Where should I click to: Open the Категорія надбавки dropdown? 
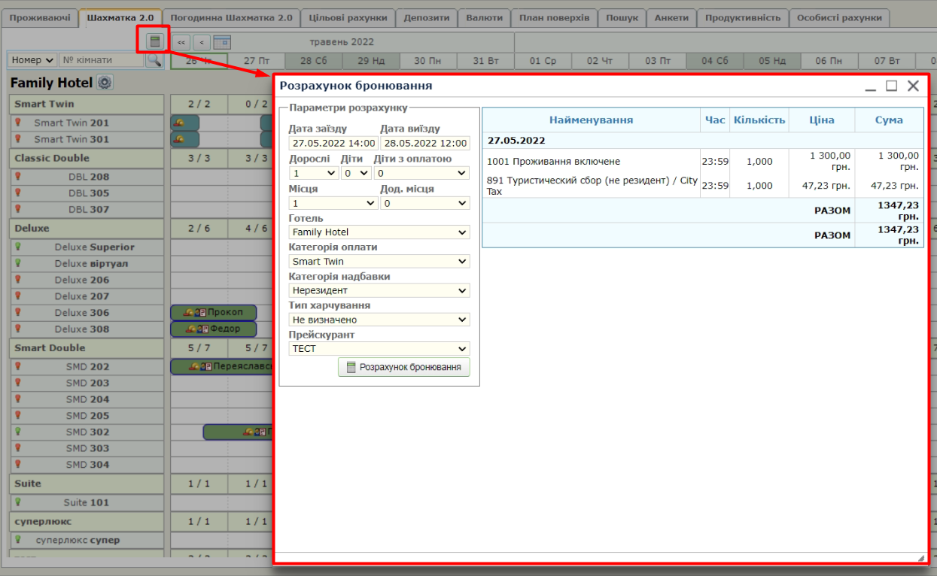tap(379, 290)
